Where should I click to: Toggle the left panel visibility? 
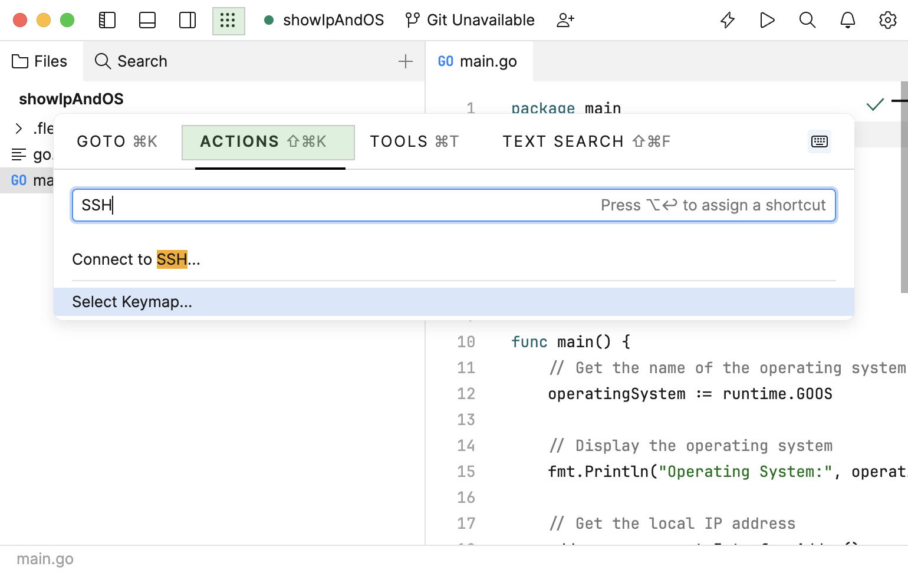tap(107, 19)
